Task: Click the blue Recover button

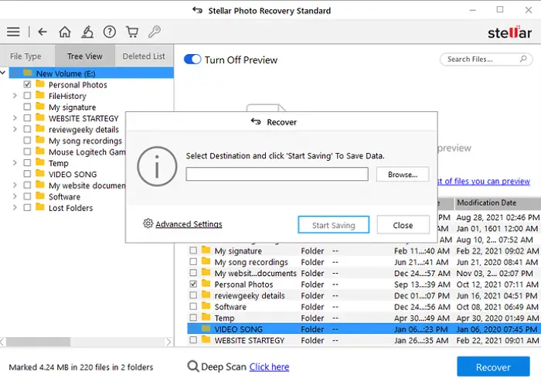Action: point(493,366)
